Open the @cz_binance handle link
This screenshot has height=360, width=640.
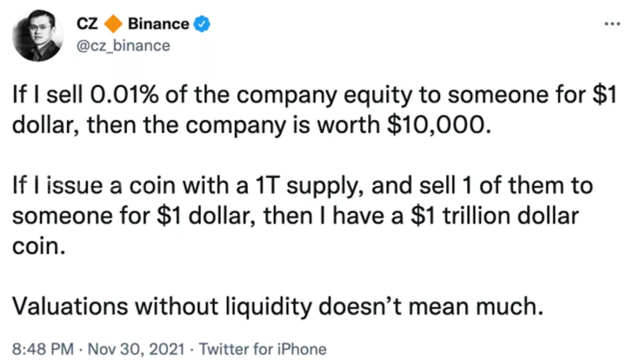[x=124, y=45]
